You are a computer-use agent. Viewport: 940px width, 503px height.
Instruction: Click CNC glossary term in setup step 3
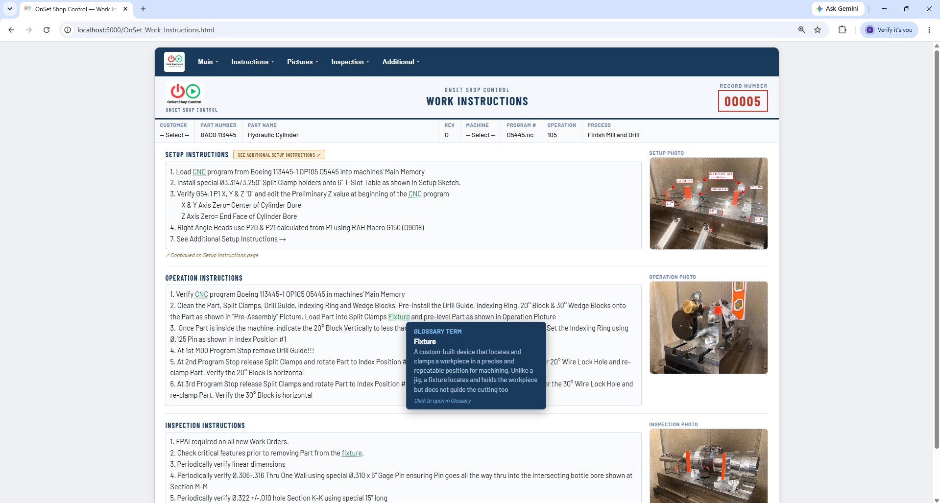point(415,194)
